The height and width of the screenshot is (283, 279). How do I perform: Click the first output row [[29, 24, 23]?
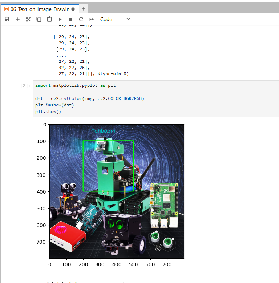(72, 37)
